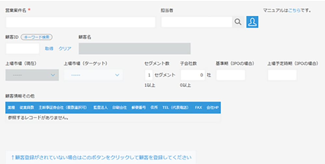The image size is (325, 164).
Task: Focus the 基準期（IPOの場合） field
Action: tap(231, 75)
